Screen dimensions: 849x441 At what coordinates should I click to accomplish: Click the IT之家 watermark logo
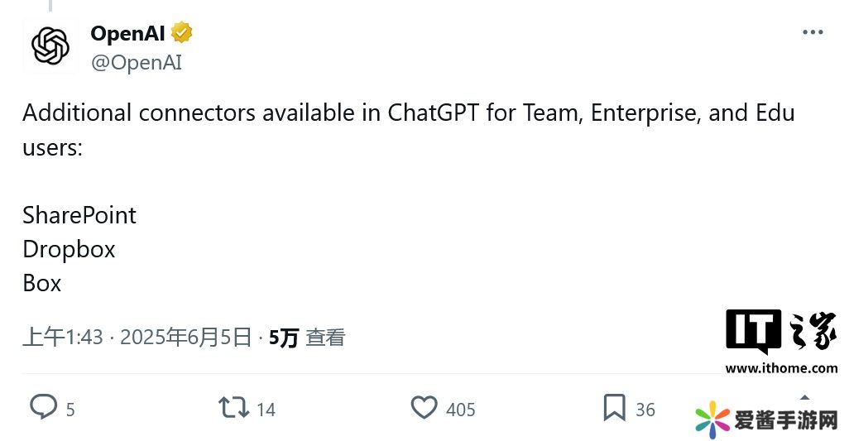click(781, 332)
